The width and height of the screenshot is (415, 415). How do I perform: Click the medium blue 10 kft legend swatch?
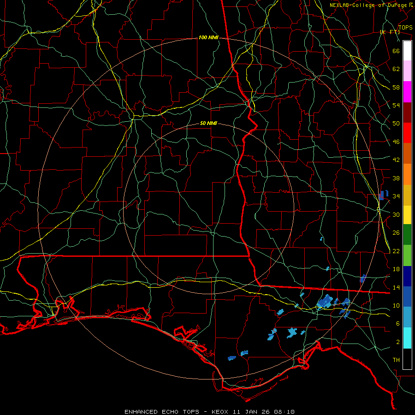point(407,296)
